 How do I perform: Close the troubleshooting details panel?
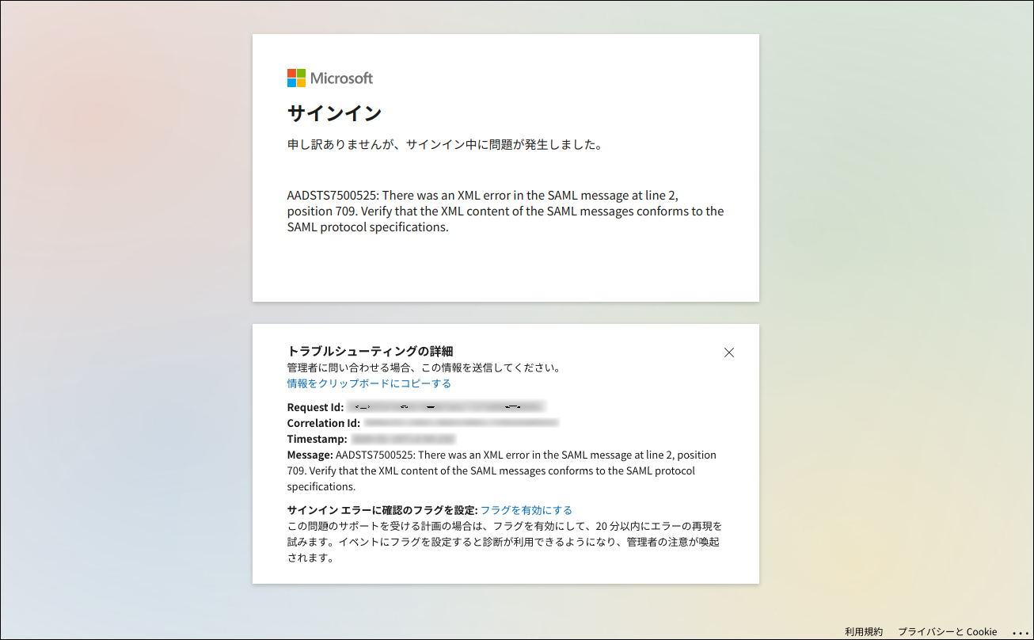tap(729, 352)
